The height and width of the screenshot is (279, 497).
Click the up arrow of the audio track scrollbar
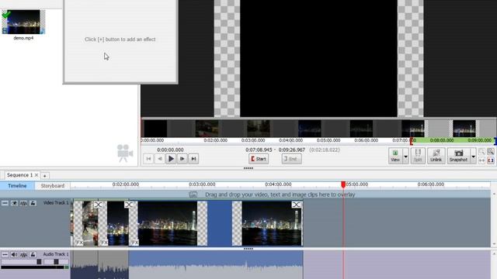494,253
